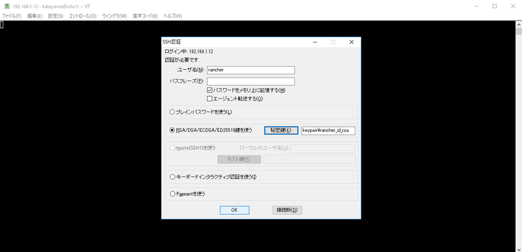Select Pageantを使う radio button
This screenshot has height=252, width=522.
pyautogui.click(x=172, y=194)
